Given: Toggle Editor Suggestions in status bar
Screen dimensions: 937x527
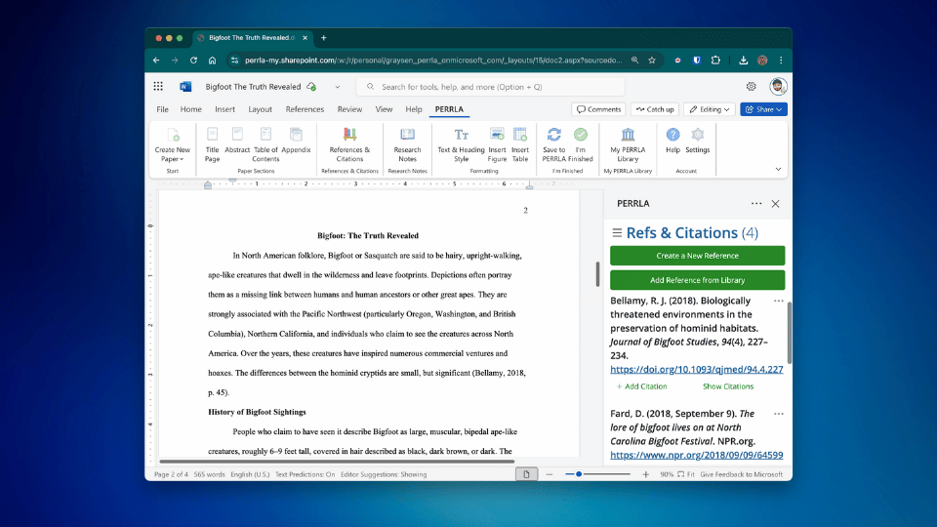Looking at the screenshot, I should pos(384,474).
